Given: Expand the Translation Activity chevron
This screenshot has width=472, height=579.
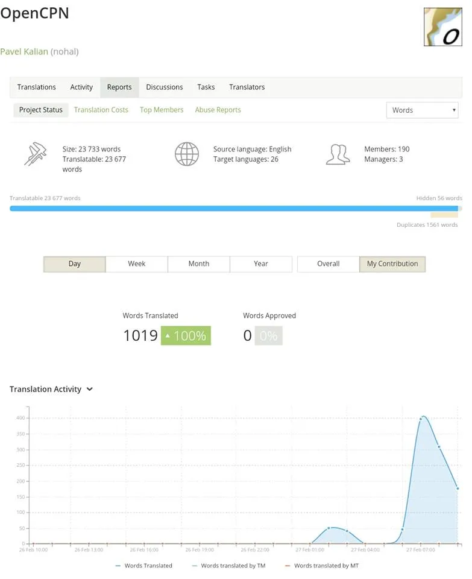Looking at the screenshot, I should coord(90,389).
